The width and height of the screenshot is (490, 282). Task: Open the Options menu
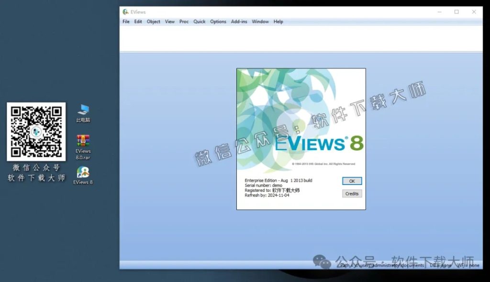tap(218, 22)
